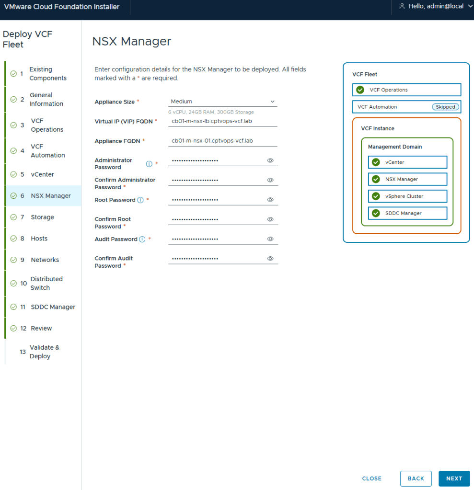Click the Administrator Password info icon
The width and height of the screenshot is (474, 490).
point(149,164)
